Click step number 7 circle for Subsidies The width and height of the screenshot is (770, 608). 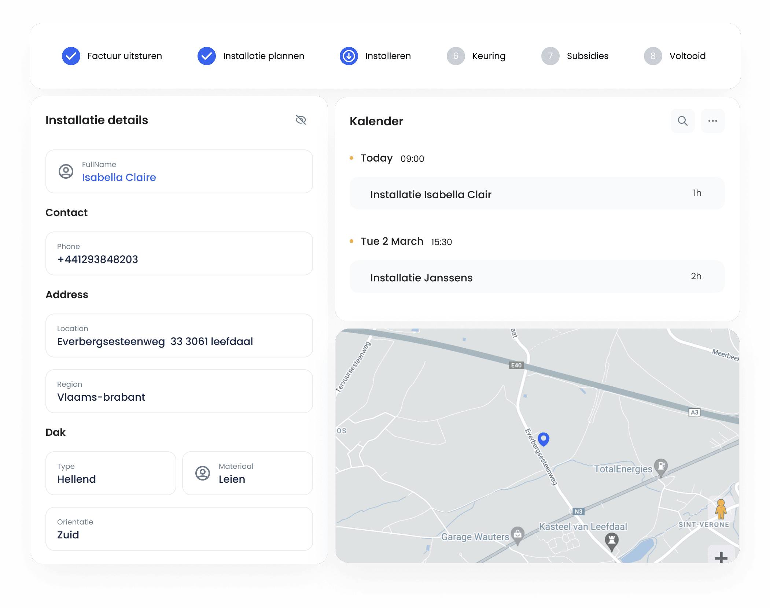tap(550, 56)
